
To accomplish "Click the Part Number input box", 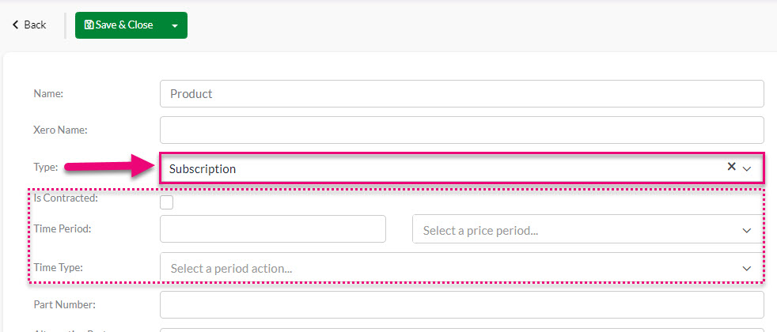I will (x=462, y=305).
